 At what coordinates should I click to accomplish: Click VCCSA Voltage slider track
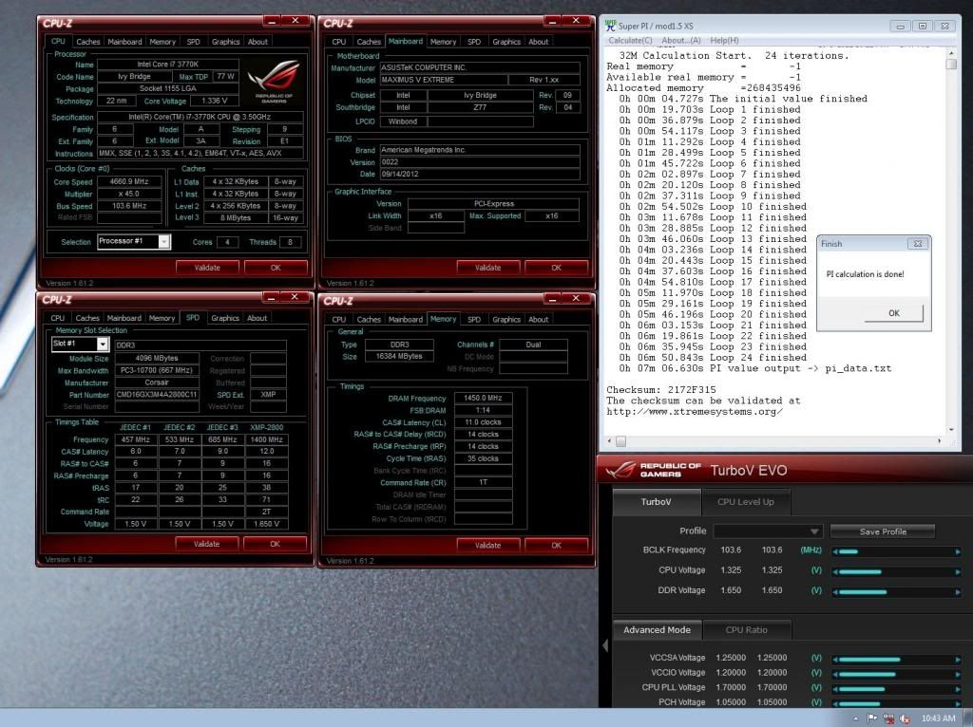(x=896, y=660)
